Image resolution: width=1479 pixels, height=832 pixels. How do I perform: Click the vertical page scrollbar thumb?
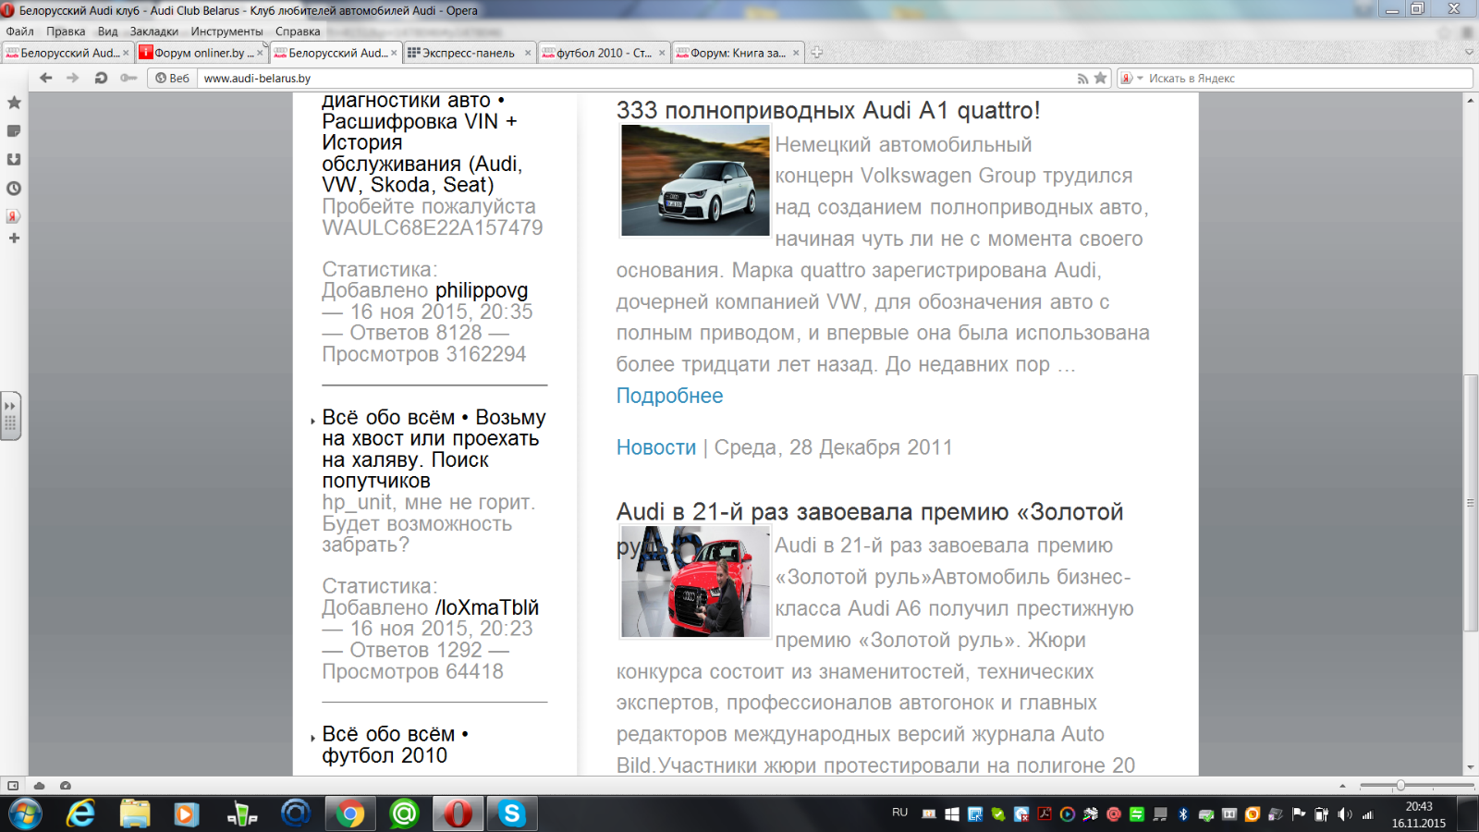(x=1470, y=503)
